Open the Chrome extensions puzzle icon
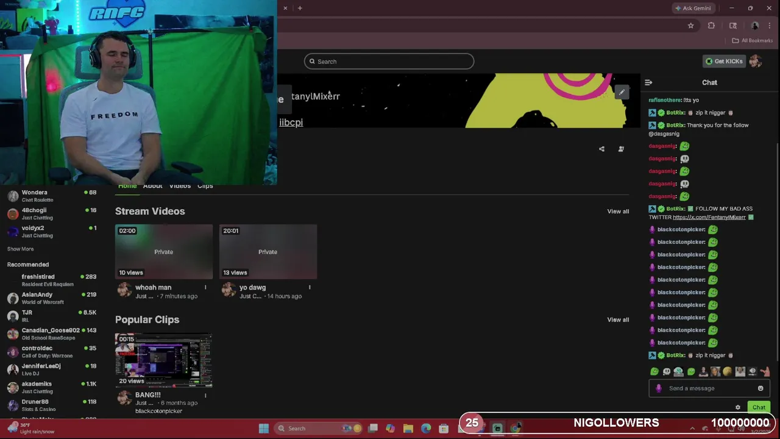The height and width of the screenshot is (439, 780). tap(711, 26)
